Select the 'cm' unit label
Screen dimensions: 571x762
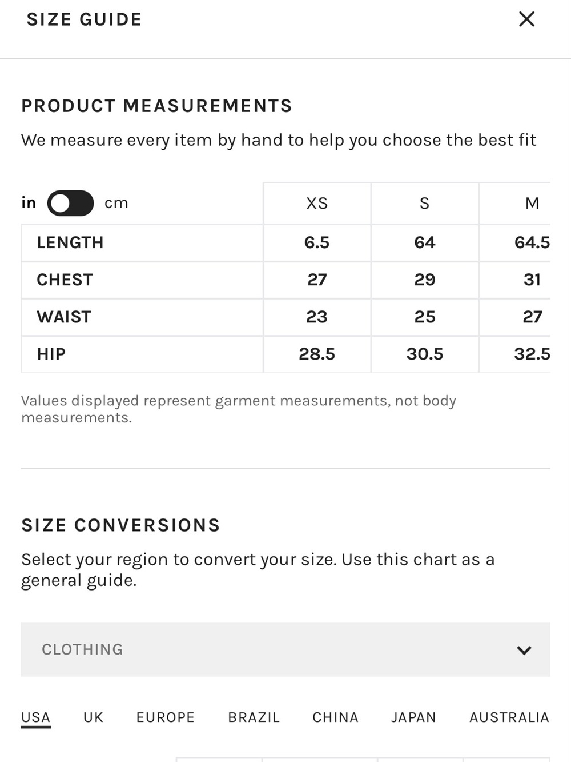pos(116,203)
